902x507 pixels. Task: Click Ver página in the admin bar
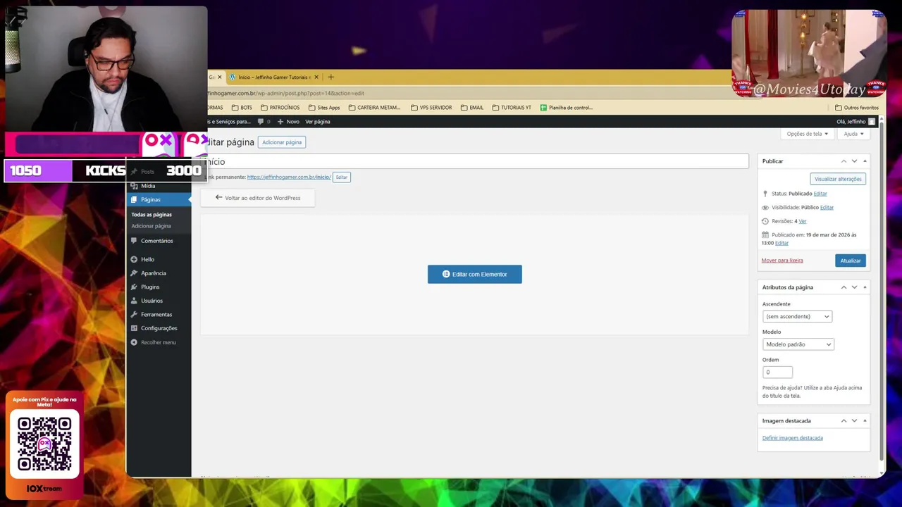pyautogui.click(x=318, y=122)
